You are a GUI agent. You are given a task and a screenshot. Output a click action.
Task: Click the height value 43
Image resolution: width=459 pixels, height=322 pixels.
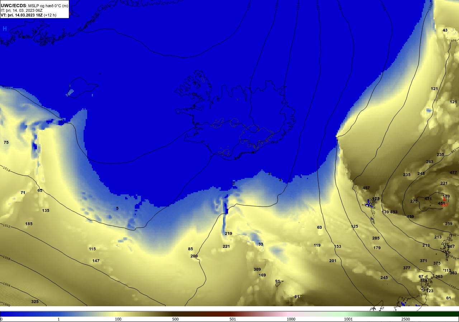pyautogui.click(x=445, y=30)
